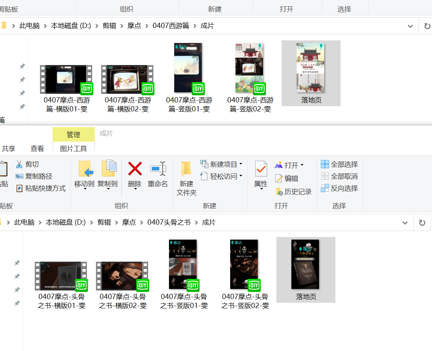
Task: Open the 图片工具 tab
Action: [73, 148]
